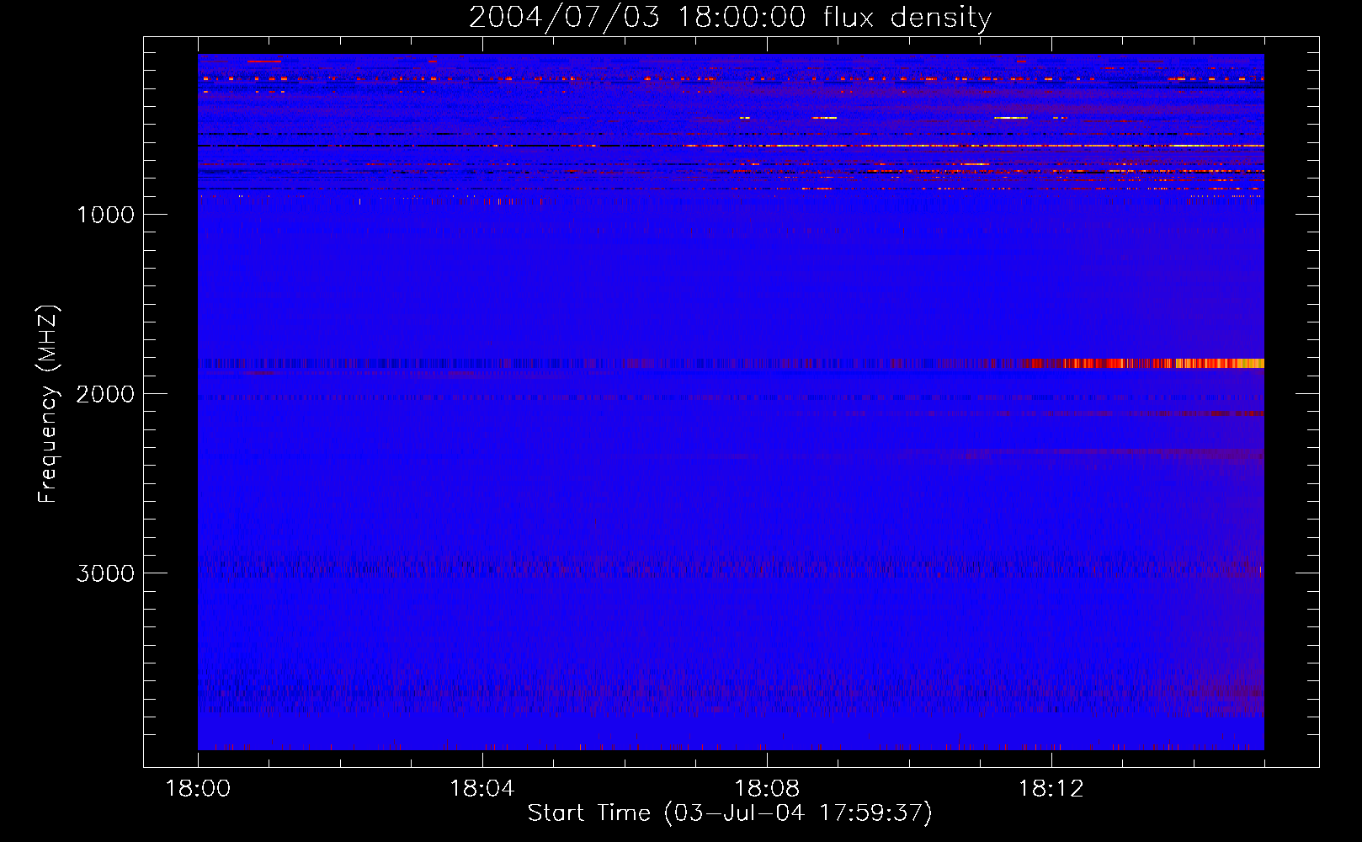Click the 18:04 time tick label
Screen dimensions: 1362x842
coord(482,789)
